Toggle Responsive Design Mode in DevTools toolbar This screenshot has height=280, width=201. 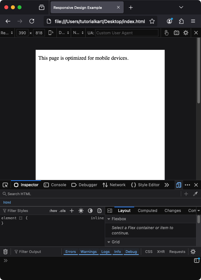179,185
